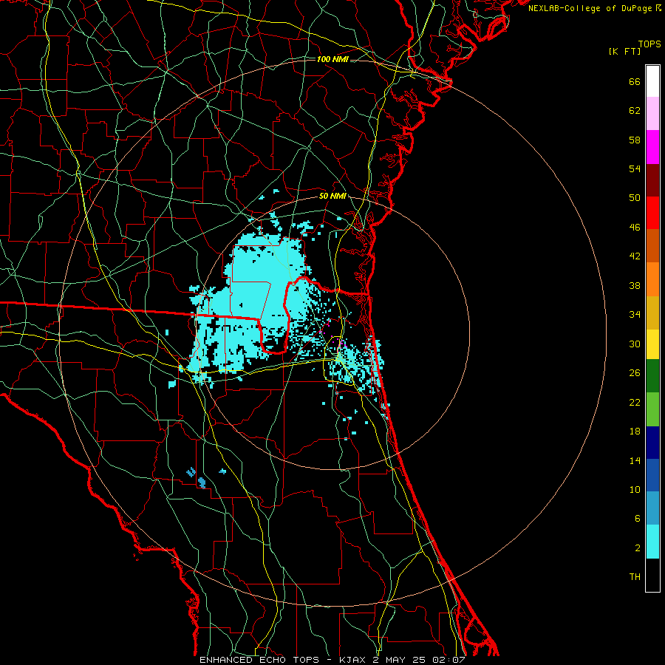Click the 02:07 timestamp in the caption
This screenshot has width=665, height=665.
tap(449, 660)
